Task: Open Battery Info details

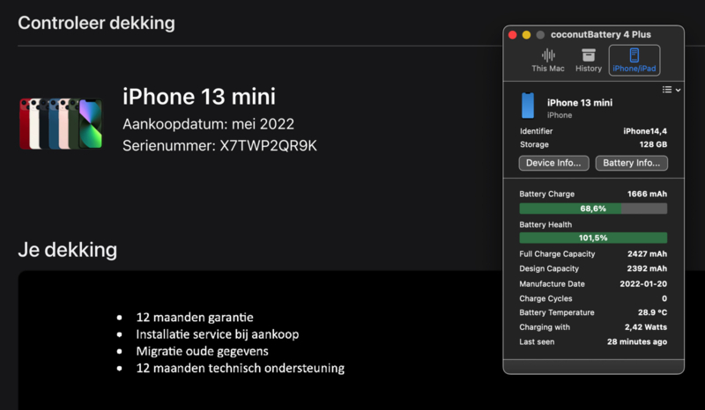Action: tap(631, 163)
